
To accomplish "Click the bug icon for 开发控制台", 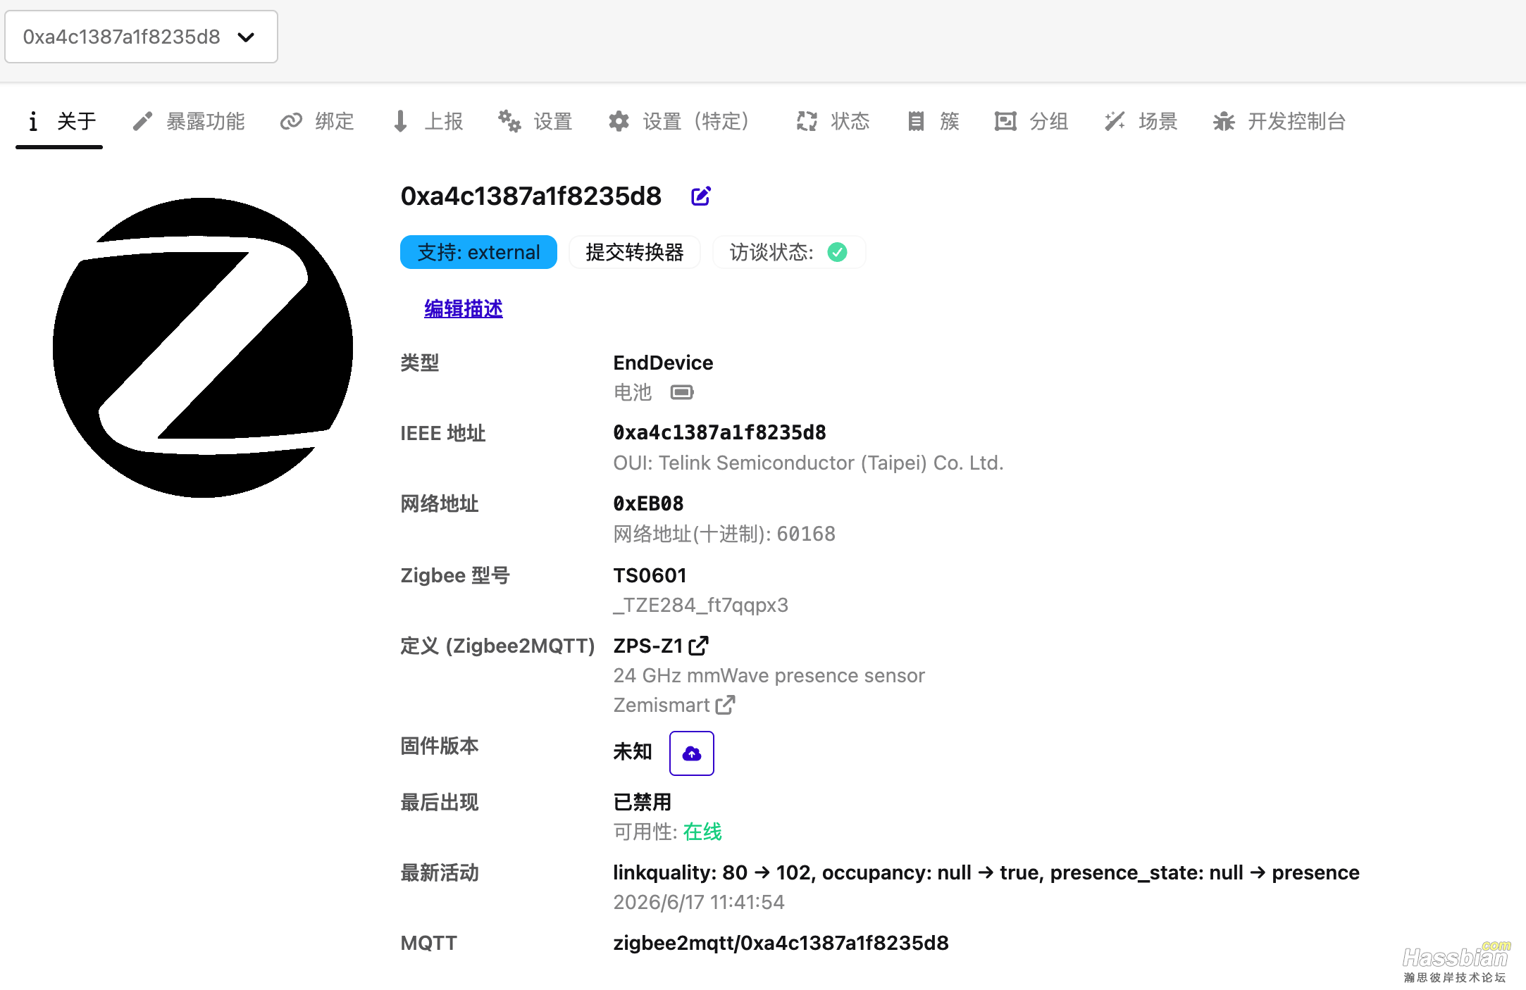I will click(1224, 122).
